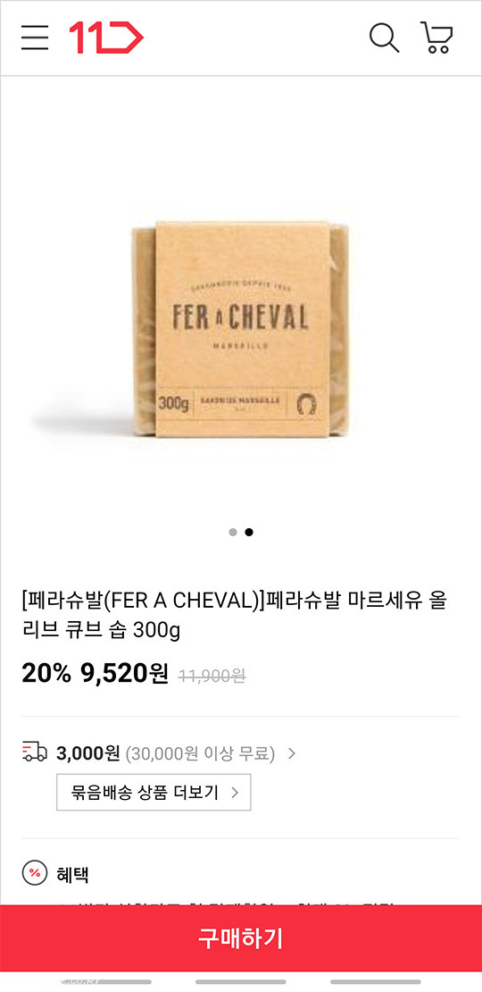Tap the center bottom navigation pill
Screen dimensions: 482x992
tap(241, 982)
